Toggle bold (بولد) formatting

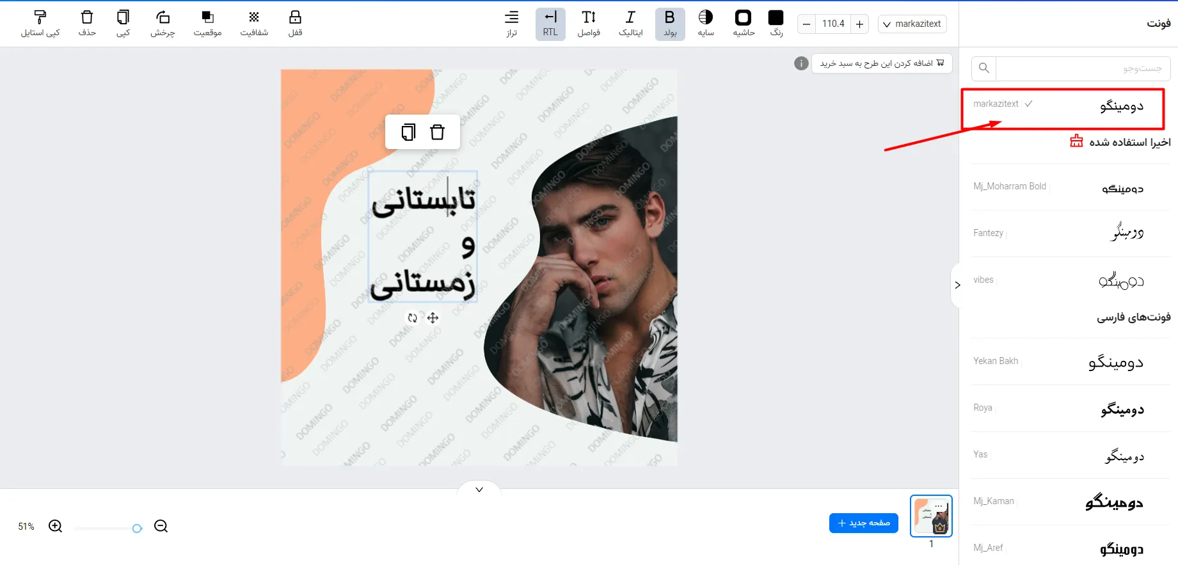[x=670, y=24]
